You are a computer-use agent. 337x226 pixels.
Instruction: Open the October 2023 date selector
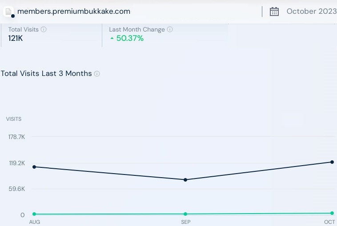pyautogui.click(x=311, y=12)
